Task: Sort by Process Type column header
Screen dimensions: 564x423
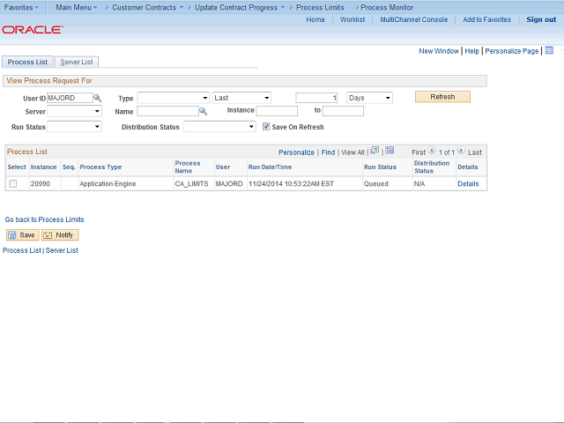Action: point(100,167)
